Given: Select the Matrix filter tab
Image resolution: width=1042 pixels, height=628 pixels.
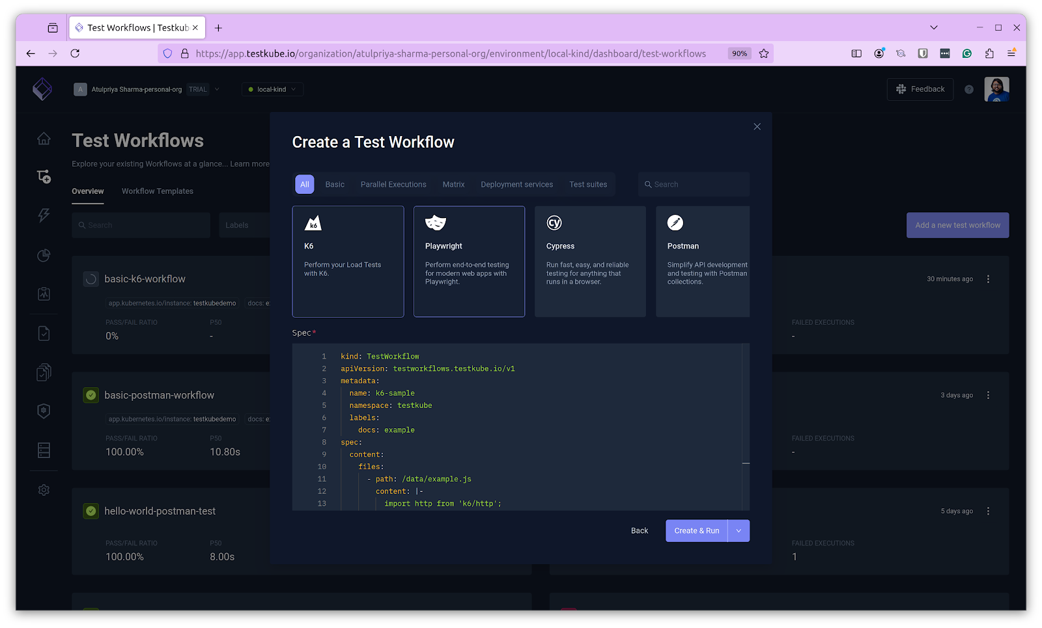Looking at the screenshot, I should (x=453, y=184).
